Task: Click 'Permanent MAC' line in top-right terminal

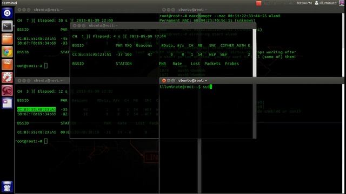Action: (207, 20)
